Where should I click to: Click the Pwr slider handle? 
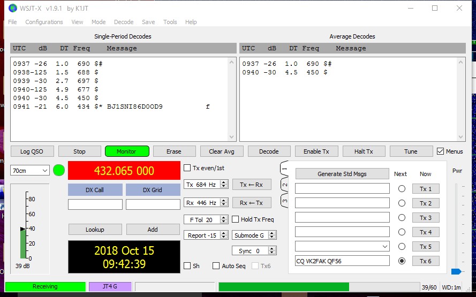coord(456,271)
